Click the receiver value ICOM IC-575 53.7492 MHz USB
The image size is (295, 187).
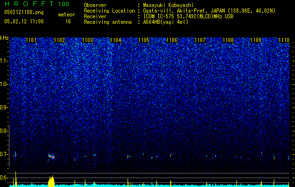click(188, 16)
